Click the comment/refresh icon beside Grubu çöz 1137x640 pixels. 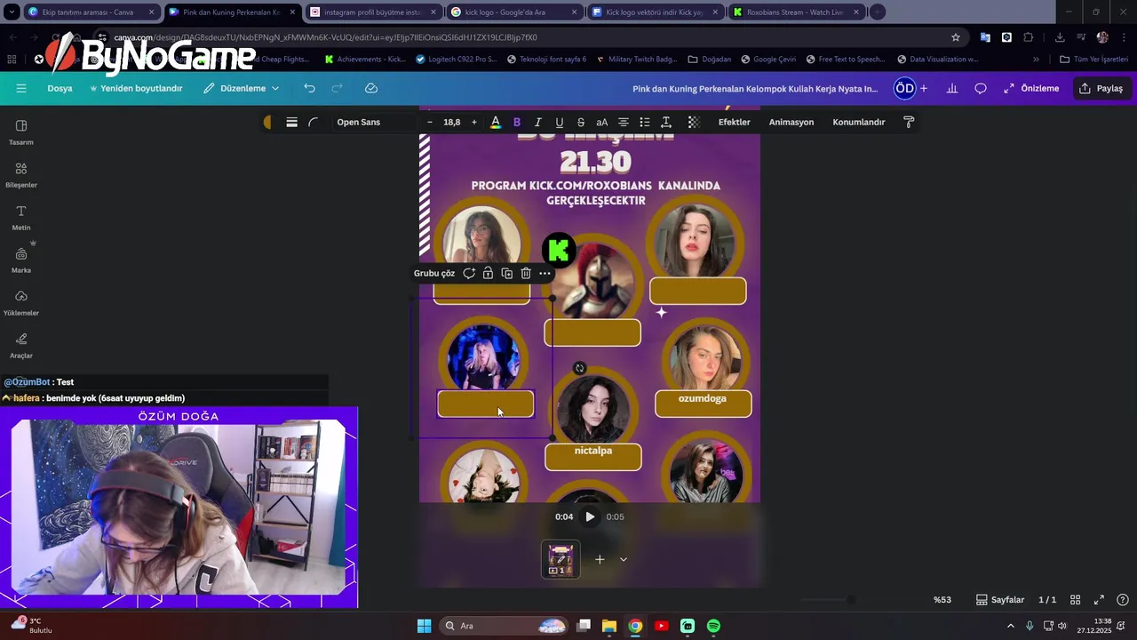469,273
